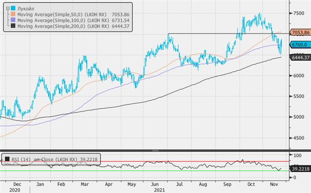
Task: Click the 100 label on RSI axis
Action: tap(298, 156)
